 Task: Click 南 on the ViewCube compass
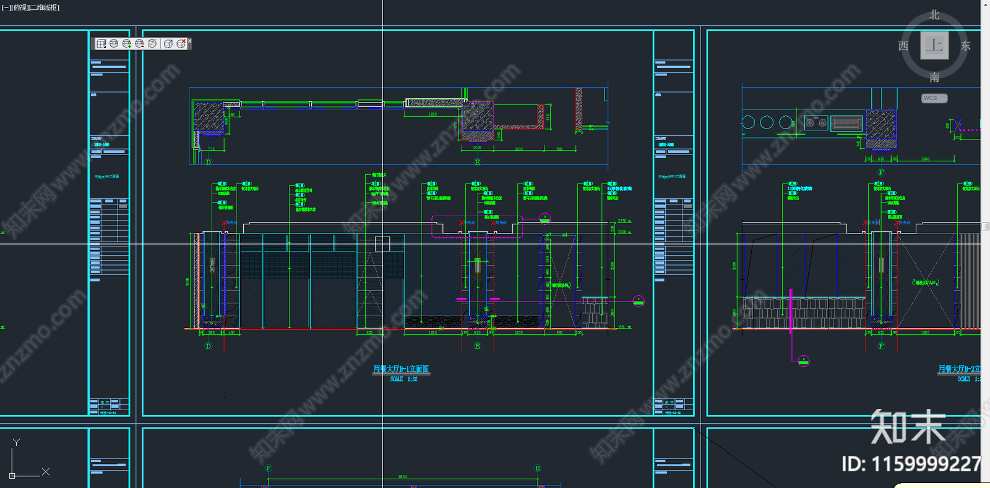coord(934,77)
